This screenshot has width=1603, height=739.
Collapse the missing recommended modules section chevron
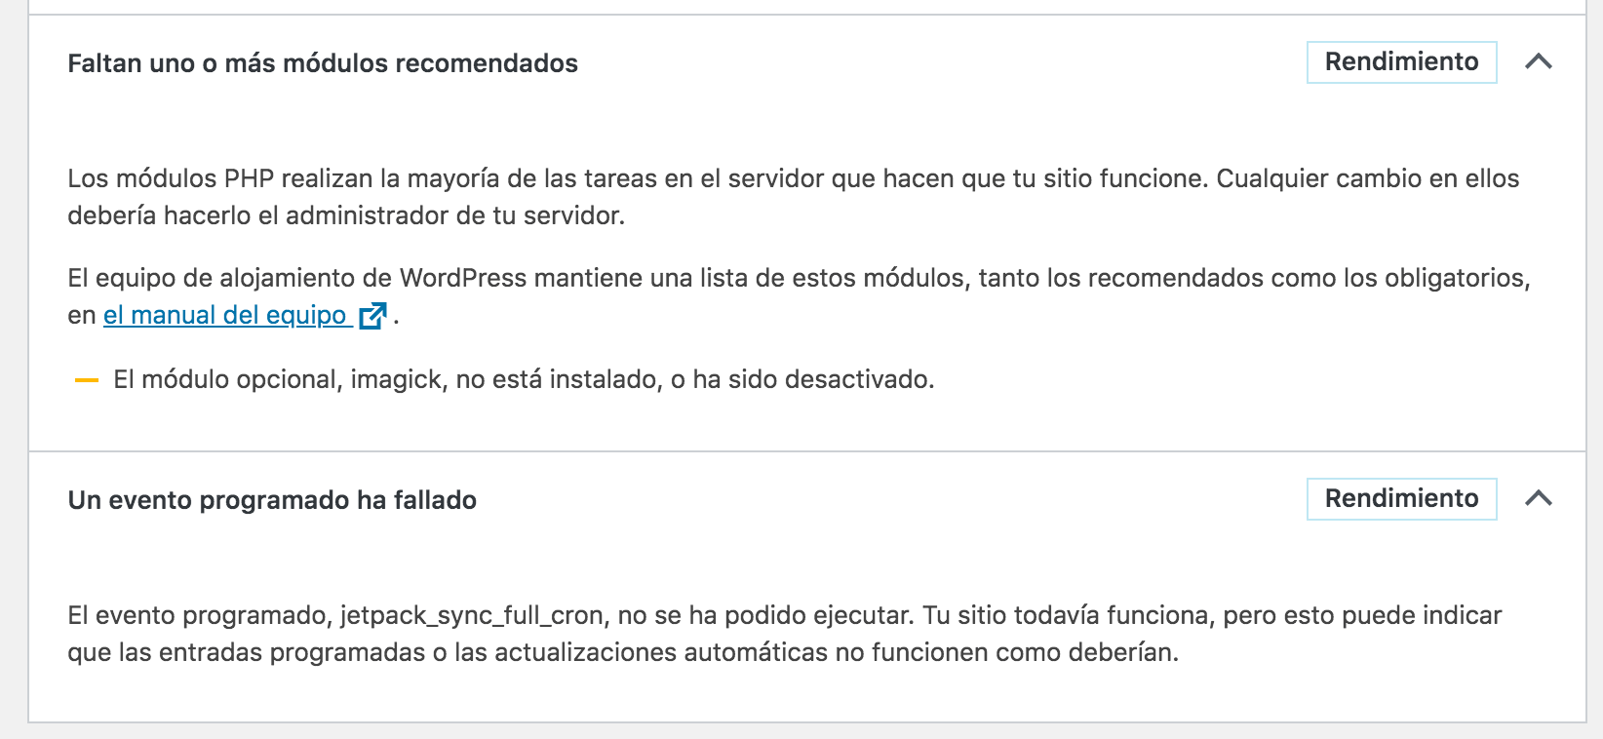point(1538,62)
